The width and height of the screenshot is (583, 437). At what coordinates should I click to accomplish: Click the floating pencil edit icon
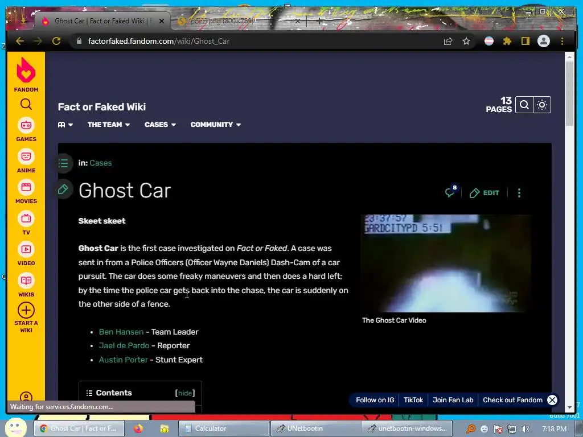coord(63,189)
